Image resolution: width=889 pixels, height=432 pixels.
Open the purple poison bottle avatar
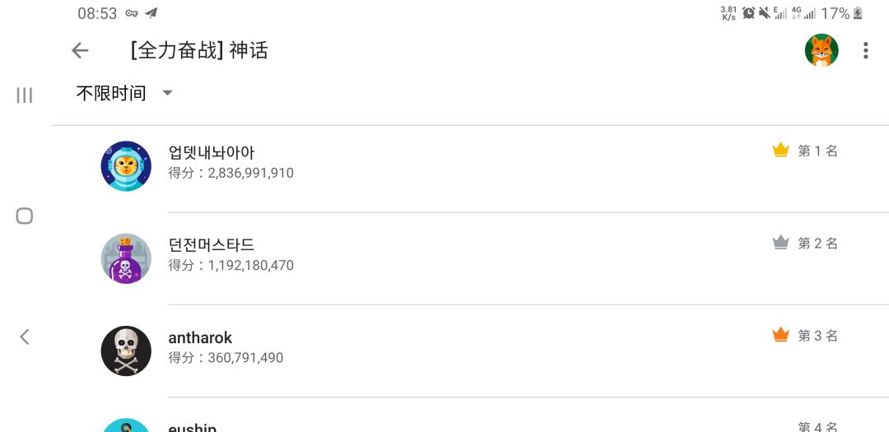tap(126, 258)
